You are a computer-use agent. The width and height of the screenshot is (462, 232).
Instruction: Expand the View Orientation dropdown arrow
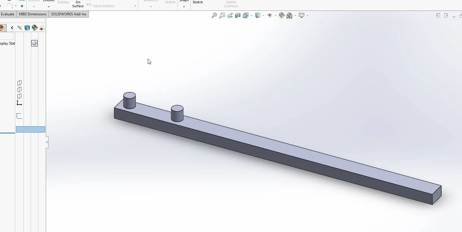[x=251, y=16]
